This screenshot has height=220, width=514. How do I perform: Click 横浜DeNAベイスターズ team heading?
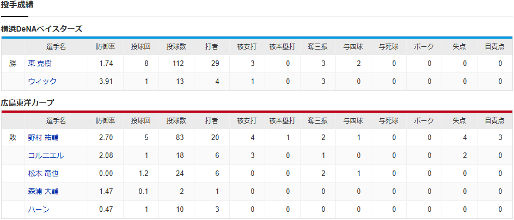point(41,29)
